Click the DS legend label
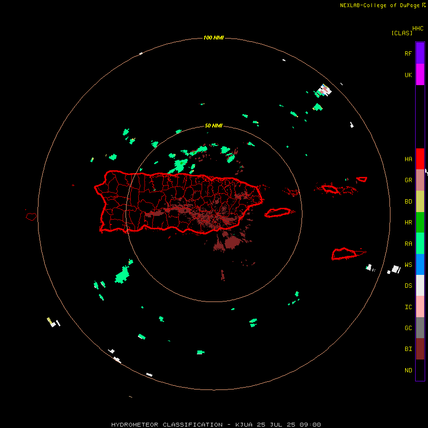This screenshot has width=428, height=428. pos(408,286)
